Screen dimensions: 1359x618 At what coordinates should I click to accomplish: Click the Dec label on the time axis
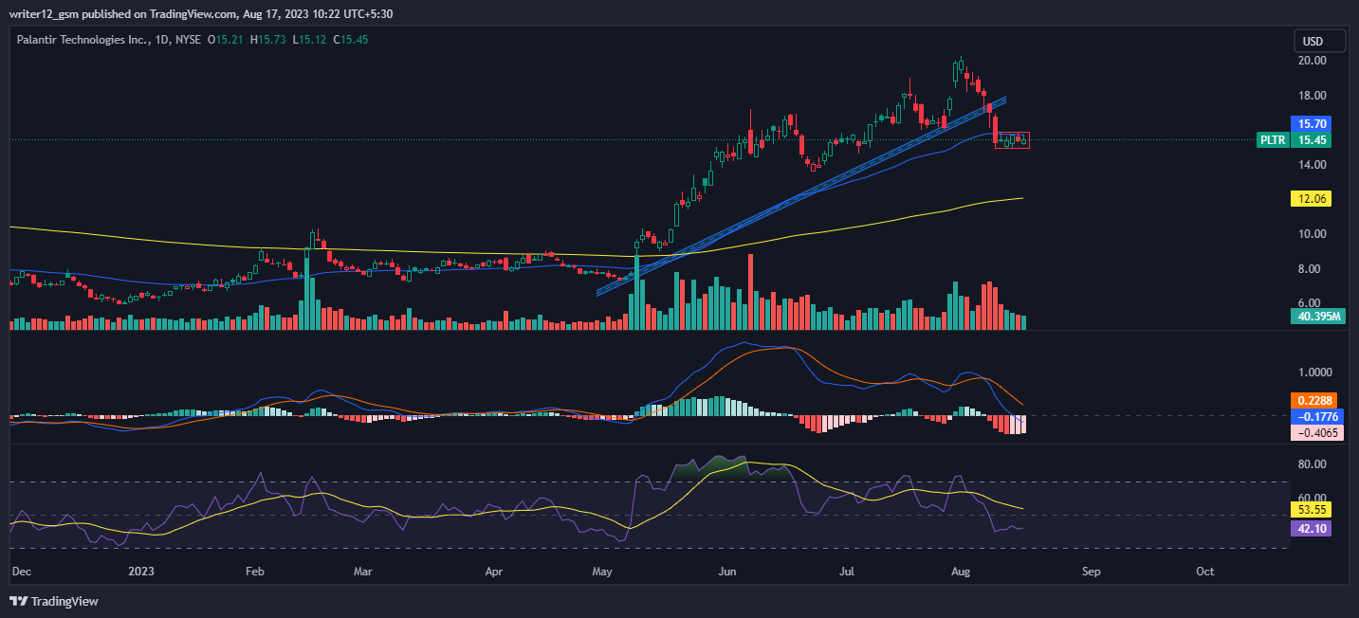(x=22, y=572)
